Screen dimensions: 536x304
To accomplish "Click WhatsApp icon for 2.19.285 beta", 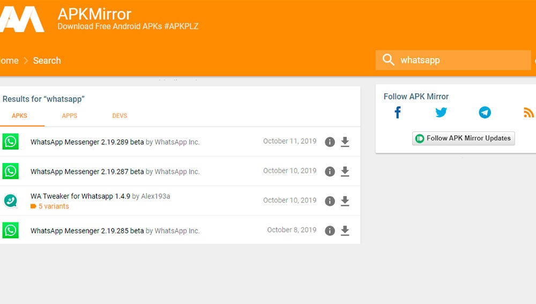I will coord(11,231).
